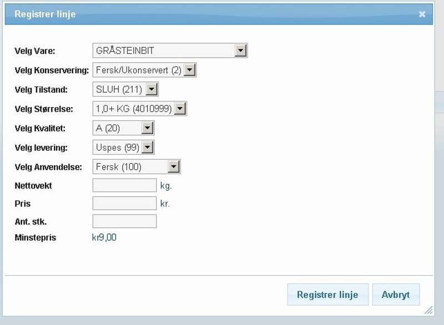Screen dimensions: 444x325
Task: Click the Velg Vare label
Action: point(35,51)
